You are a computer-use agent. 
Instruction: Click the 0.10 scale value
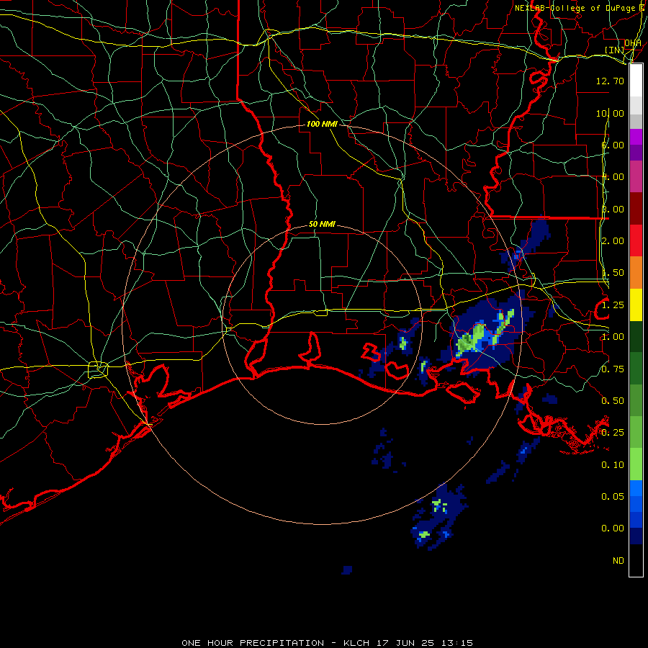(x=613, y=465)
